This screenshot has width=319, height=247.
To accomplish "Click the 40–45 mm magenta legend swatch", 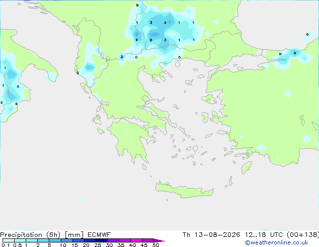I will 136,240.
